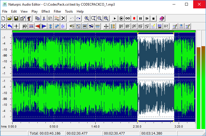206x136 pixels.
Task: Click the reverse arrows box icon
Action: coord(78,26)
